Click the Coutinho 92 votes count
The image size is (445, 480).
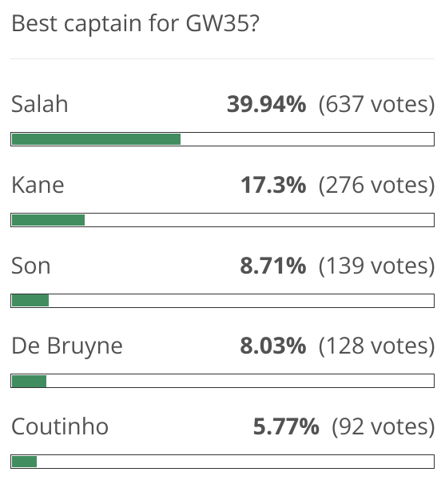tap(383, 426)
